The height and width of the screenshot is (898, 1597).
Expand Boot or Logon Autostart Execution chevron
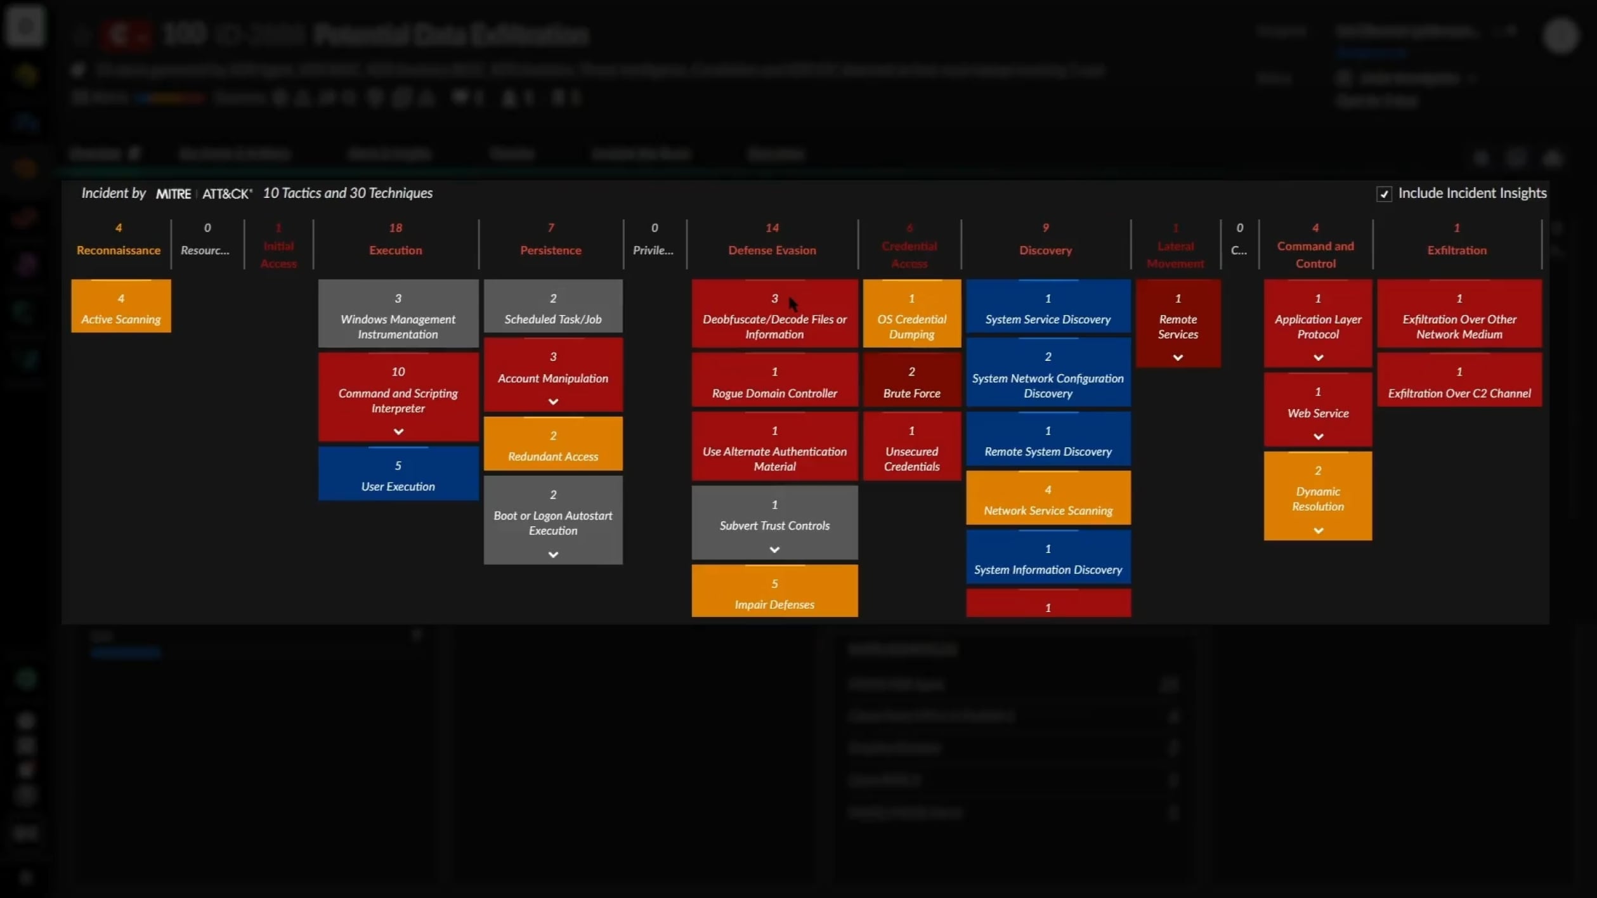[x=553, y=554]
